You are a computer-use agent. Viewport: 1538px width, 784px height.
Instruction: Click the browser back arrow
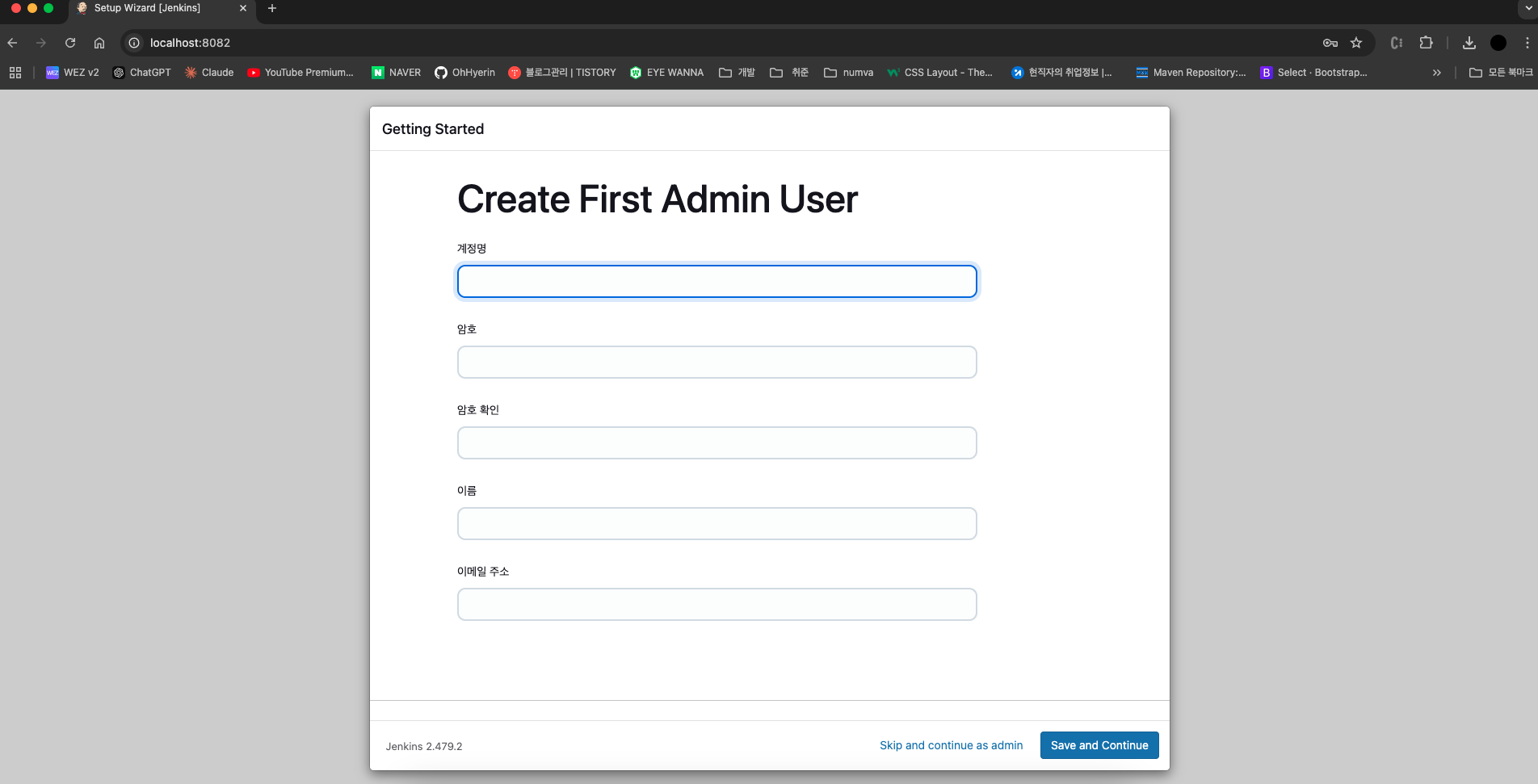(x=12, y=43)
